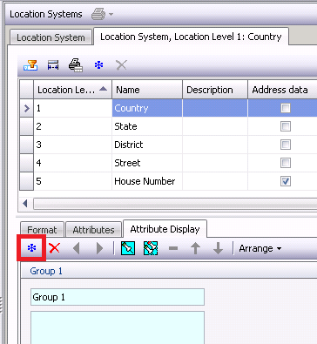The height and width of the screenshot is (344, 317).
Task: Click the gray minus remove icon
Action: pos(173,248)
